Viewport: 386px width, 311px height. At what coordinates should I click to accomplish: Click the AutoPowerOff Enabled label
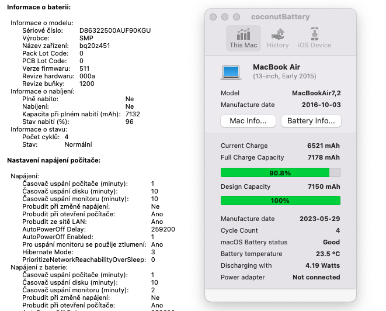[x=58, y=237]
